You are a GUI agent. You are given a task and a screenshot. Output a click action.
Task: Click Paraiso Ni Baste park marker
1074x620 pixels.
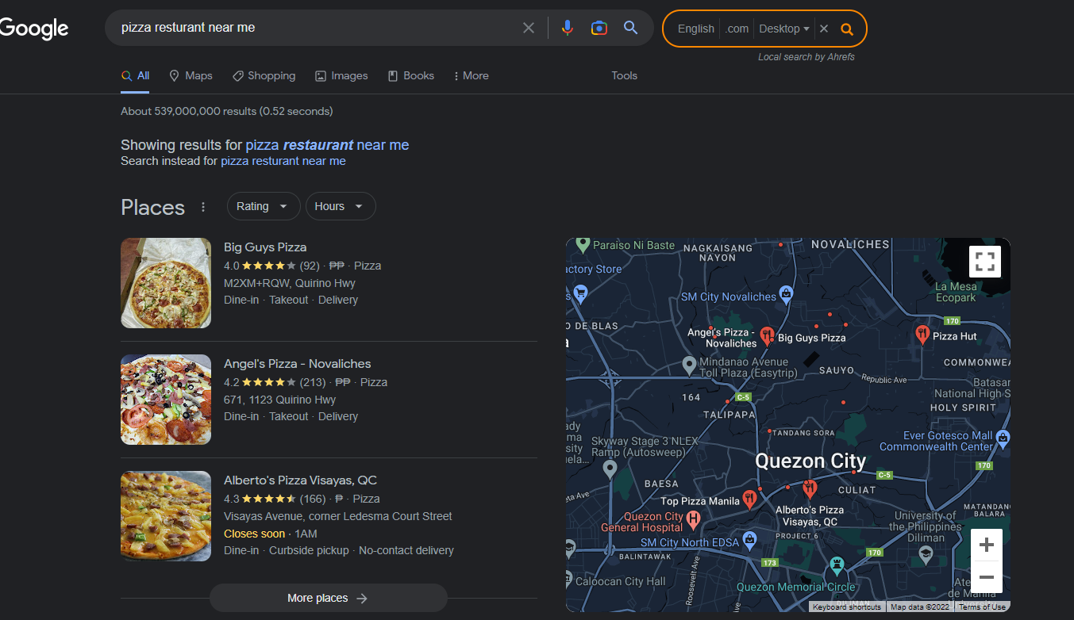tap(583, 245)
